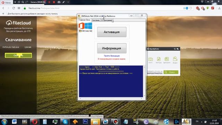Click the KMSAuto console vertical scrollbar up arrow
This screenshot has height=125, width=222.
[x=144, y=67]
